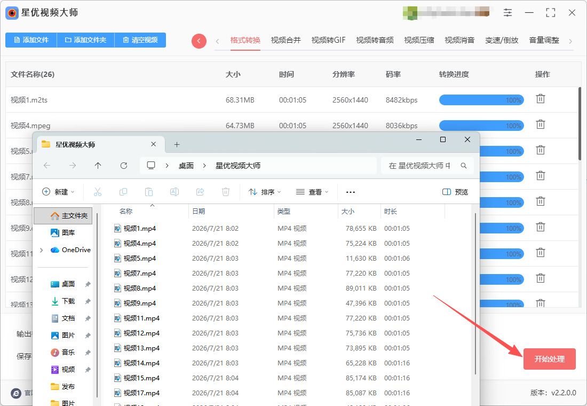Switch to the 视频合并 tab
Screen dimensions: 587x406
pyautogui.click(x=285, y=40)
